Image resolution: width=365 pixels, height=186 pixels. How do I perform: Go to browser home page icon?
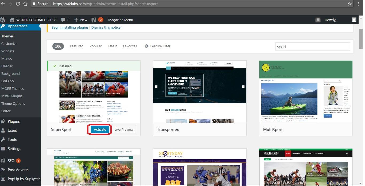pos(25,4)
